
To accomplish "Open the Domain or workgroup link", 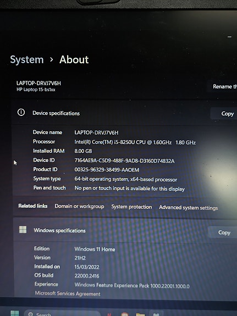I will (x=79, y=206).
